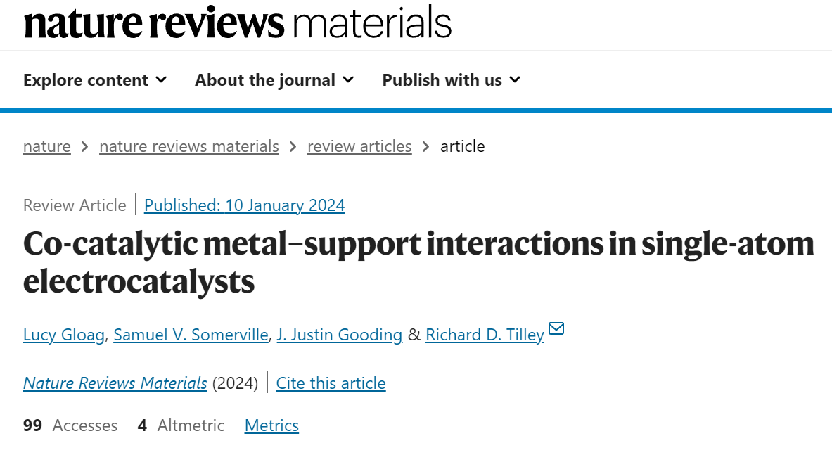Click the Published: 10 January 2024 link
The width and height of the screenshot is (832, 455).
point(245,205)
